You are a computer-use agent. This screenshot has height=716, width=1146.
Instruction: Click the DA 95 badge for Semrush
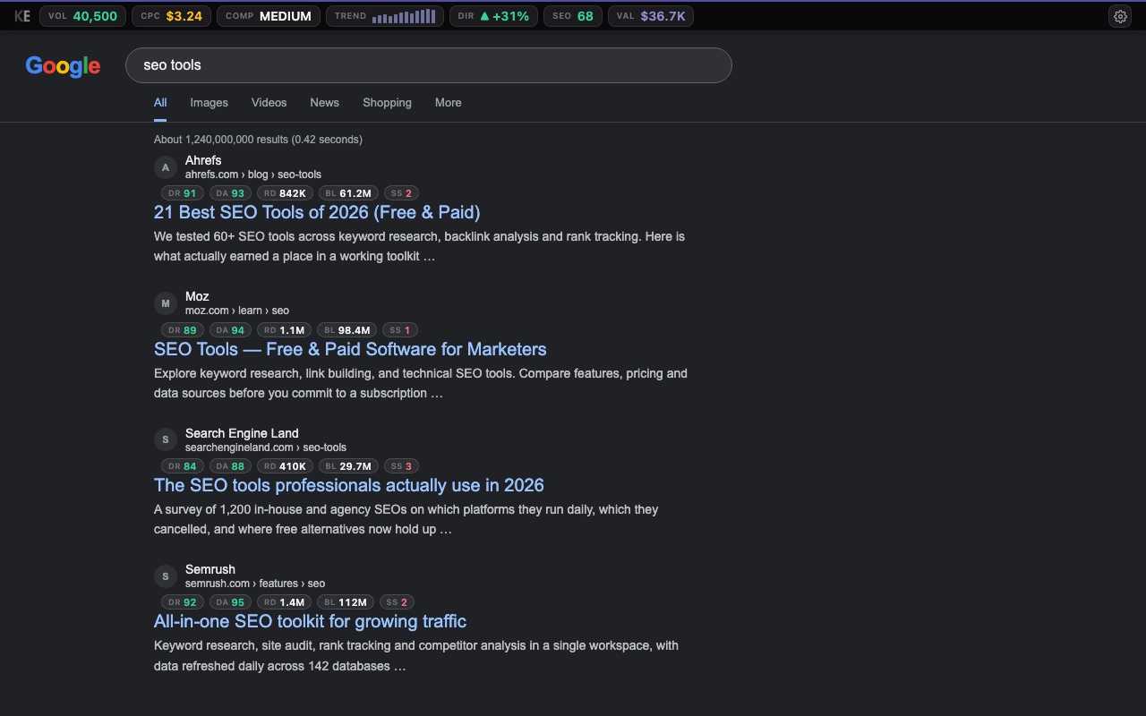(230, 602)
